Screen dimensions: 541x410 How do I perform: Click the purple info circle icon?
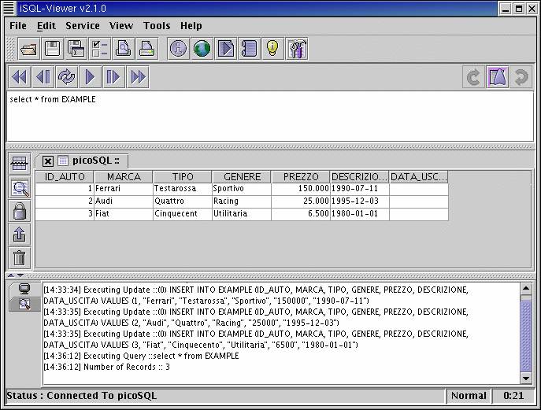[179, 49]
